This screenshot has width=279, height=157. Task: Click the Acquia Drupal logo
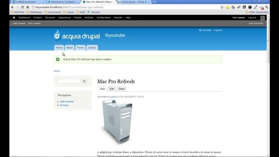pyautogui.click(x=77, y=35)
